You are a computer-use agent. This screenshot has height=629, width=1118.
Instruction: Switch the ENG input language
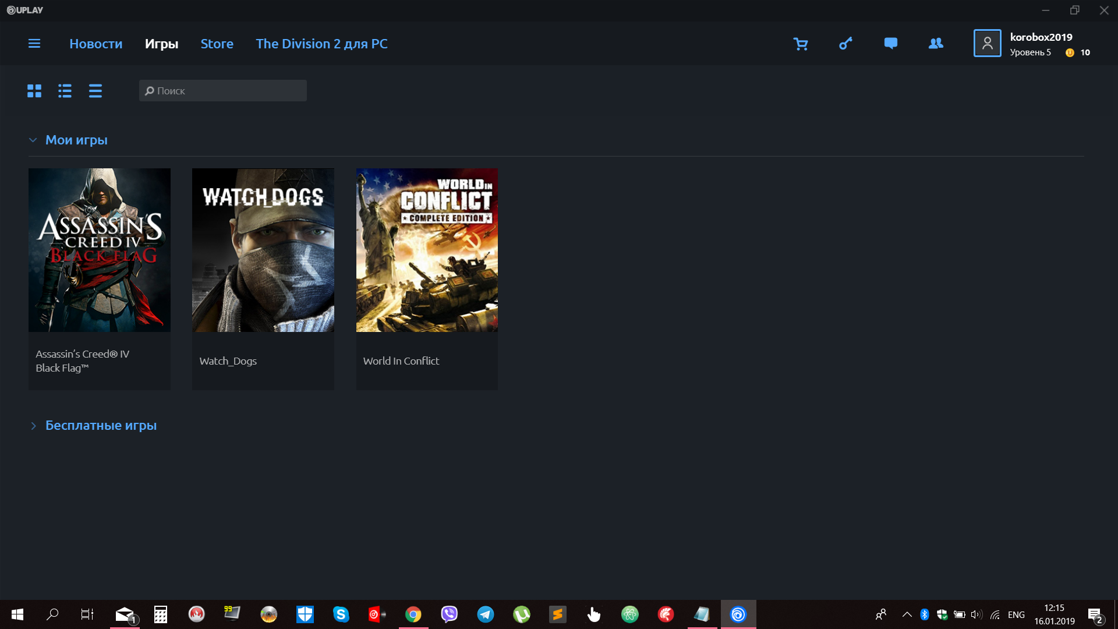click(x=1016, y=614)
